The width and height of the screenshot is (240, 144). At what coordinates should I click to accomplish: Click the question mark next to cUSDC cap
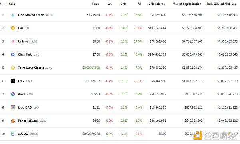(237, 134)
